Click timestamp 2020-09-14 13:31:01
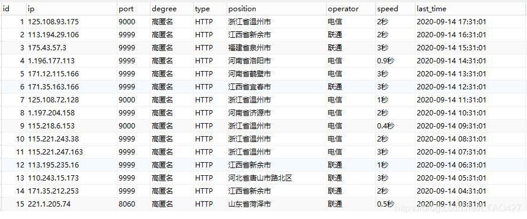527x219 pixels. point(451,74)
